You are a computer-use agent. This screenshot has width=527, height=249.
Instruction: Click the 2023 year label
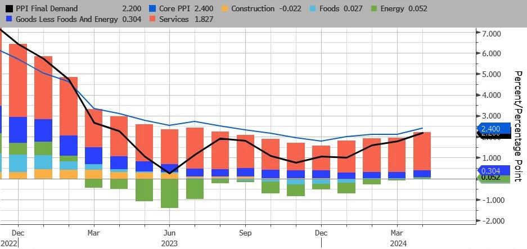pos(170,243)
